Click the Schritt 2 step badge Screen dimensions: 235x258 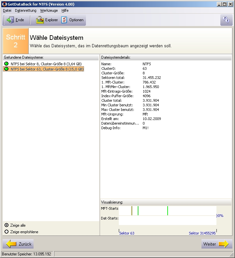(16, 41)
